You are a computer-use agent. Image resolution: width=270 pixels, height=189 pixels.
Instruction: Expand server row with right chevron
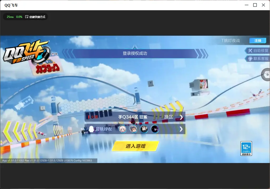point(181,117)
